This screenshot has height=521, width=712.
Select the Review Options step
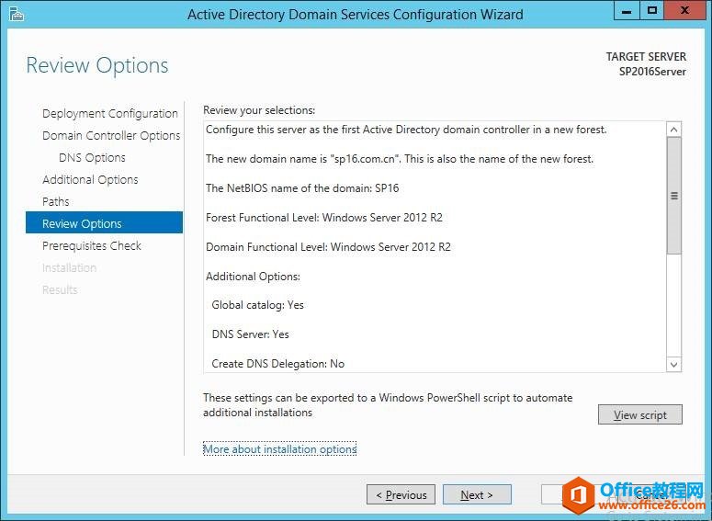pyautogui.click(x=82, y=224)
